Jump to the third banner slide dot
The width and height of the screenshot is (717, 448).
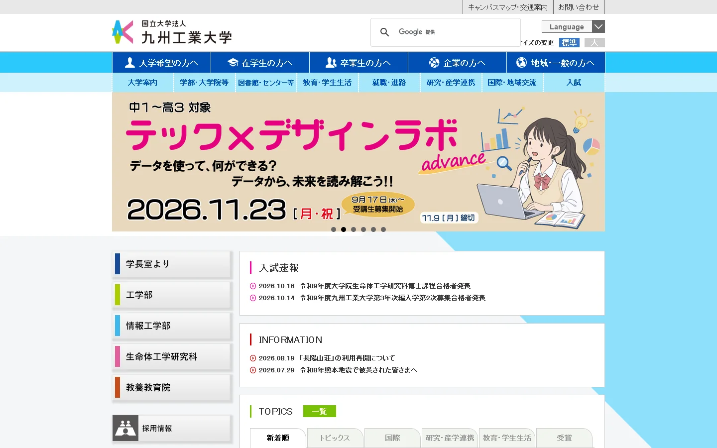point(354,229)
